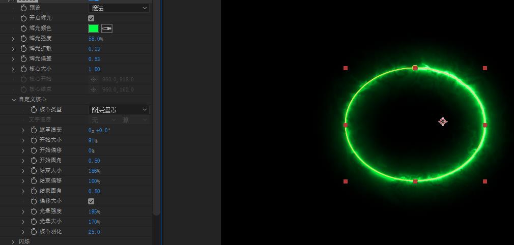Click the stopwatch next to 光晕大小

click(x=34, y=222)
